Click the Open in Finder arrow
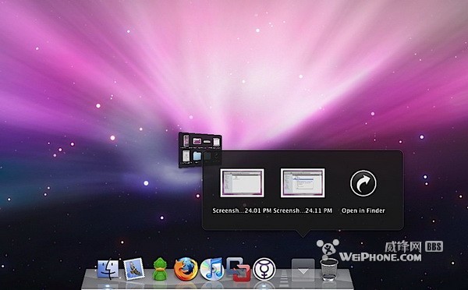468x290 pixels. click(363, 183)
